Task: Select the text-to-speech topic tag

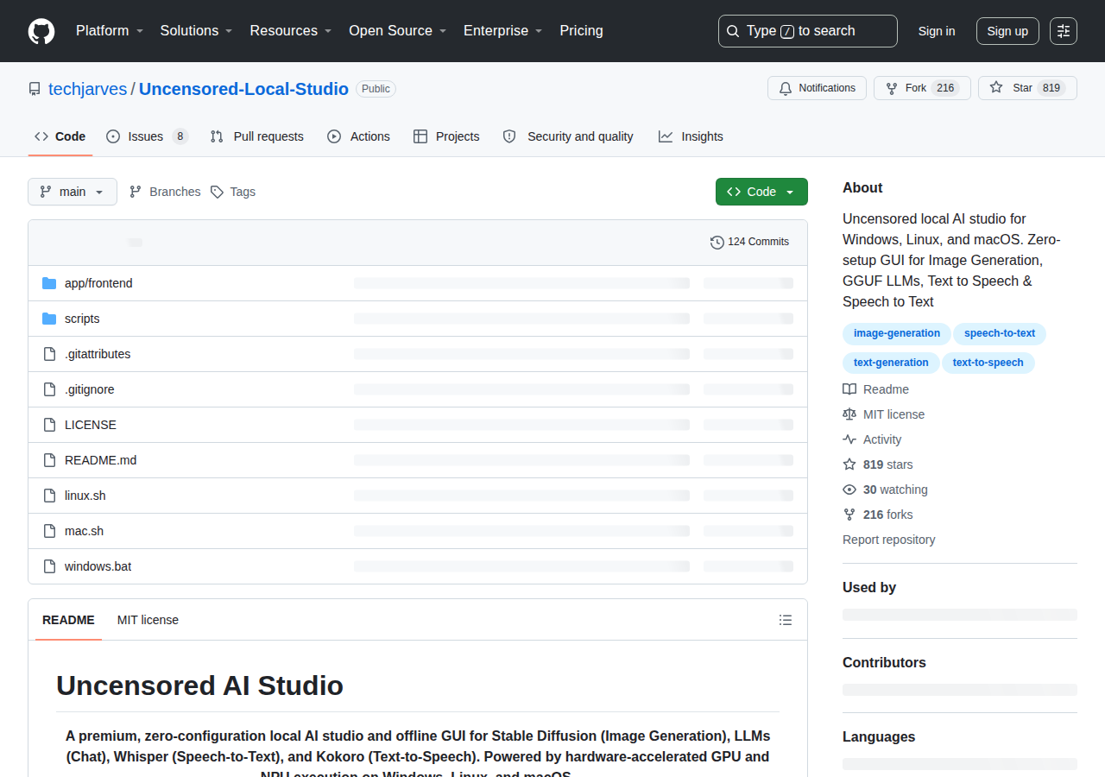Action: tap(988, 363)
